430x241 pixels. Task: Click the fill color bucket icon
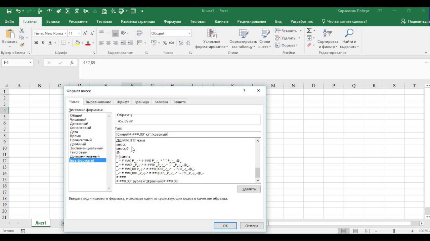point(77,43)
